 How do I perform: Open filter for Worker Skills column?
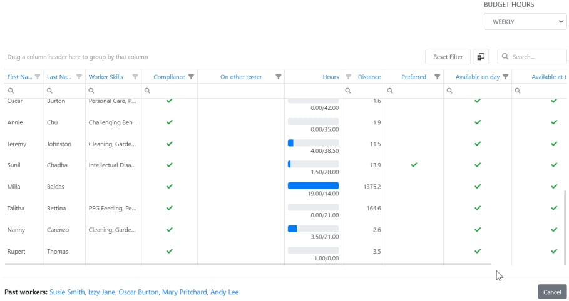(x=135, y=77)
